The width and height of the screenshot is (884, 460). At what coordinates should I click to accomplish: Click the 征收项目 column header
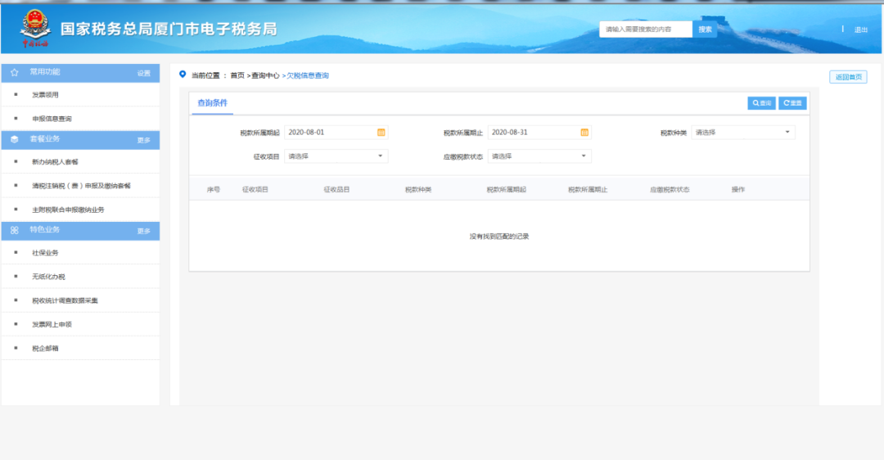point(255,190)
